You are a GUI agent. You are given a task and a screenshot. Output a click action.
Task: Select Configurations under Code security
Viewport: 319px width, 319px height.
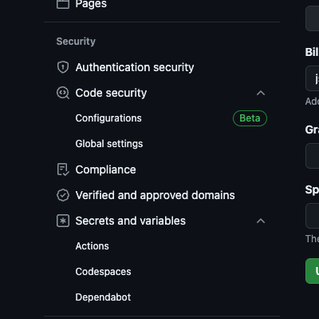point(108,118)
